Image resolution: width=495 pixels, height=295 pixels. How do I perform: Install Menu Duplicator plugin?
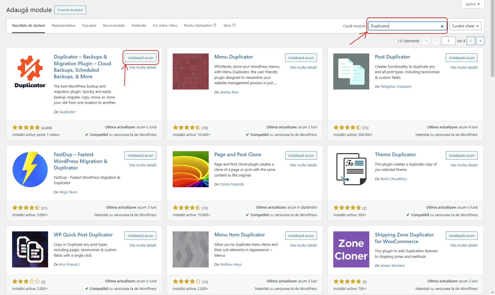tap(301, 58)
